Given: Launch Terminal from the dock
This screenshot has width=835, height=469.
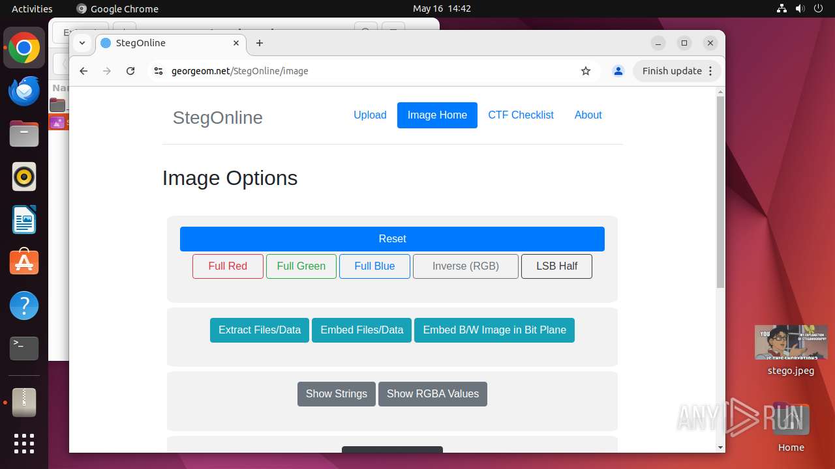Looking at the screenshot, I should pos(24,348).
